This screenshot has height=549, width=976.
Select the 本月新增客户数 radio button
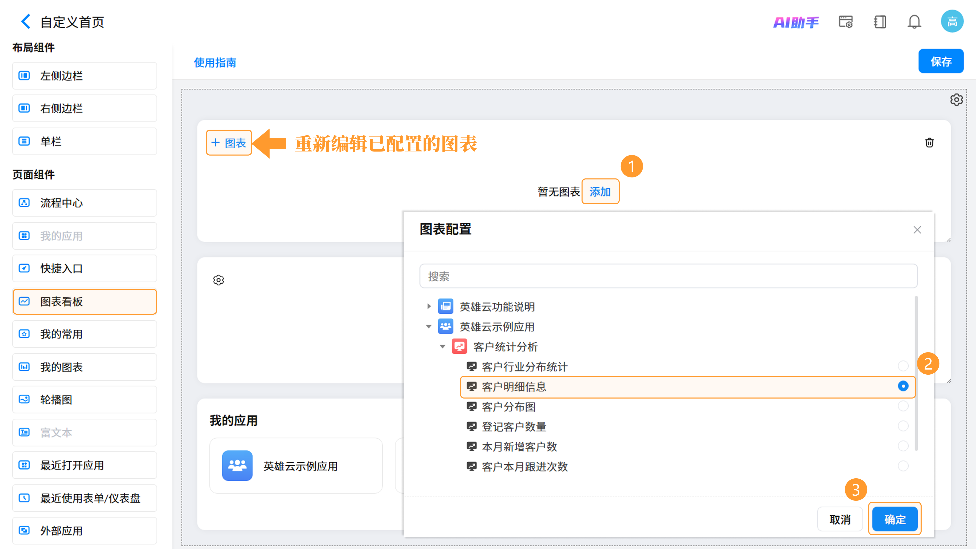(903, 446)
